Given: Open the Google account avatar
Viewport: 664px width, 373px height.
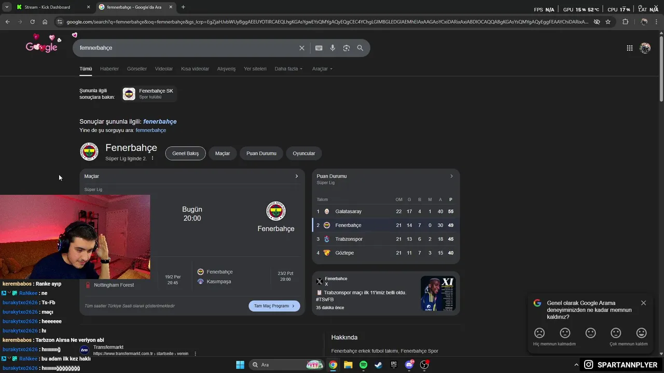Looking at the screenshot, I should click(645, 48).
